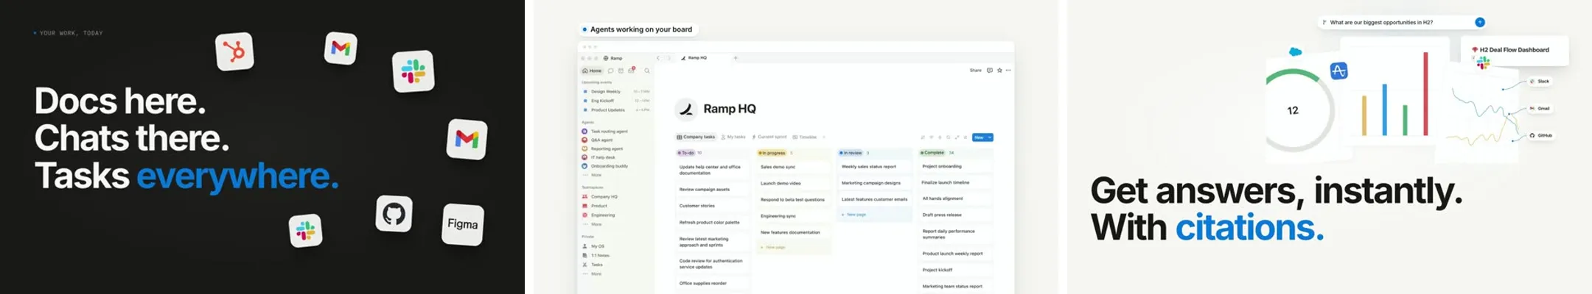Click the Slack source chip
The image size is (1592, 294).
pos(1539,82)
